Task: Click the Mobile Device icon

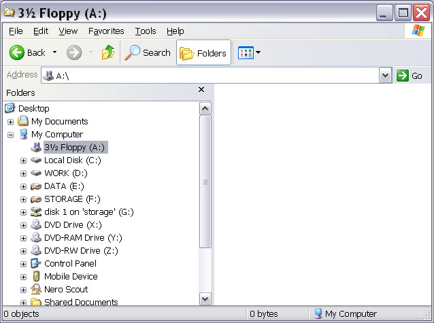Action: coord(36,276)
